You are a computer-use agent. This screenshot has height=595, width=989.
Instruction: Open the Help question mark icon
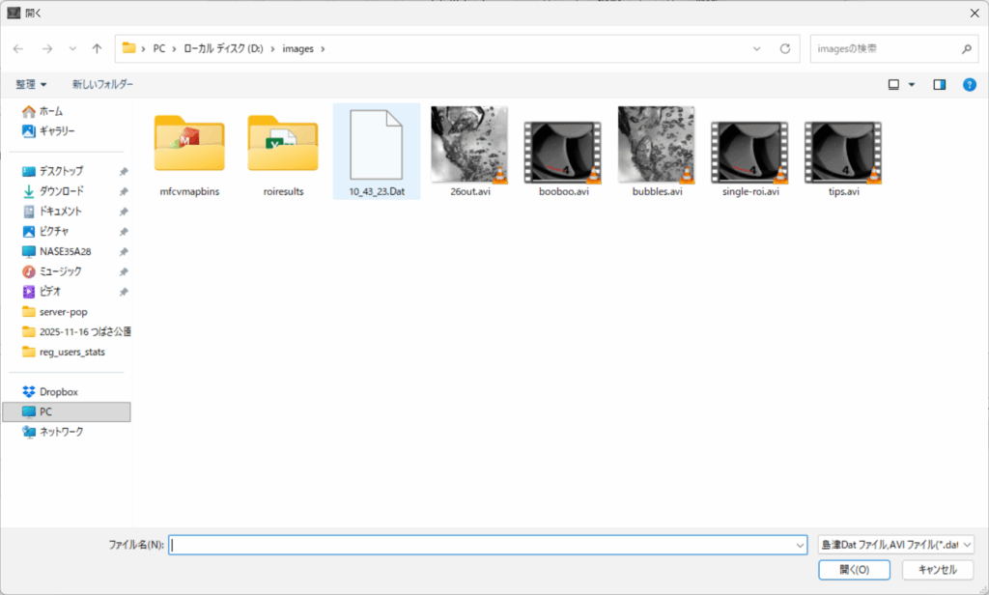point(969,85)
